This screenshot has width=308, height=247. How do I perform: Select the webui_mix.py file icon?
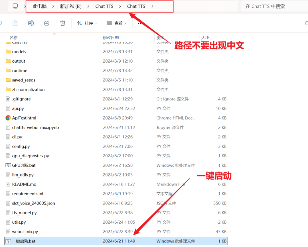tap(8, 232)
